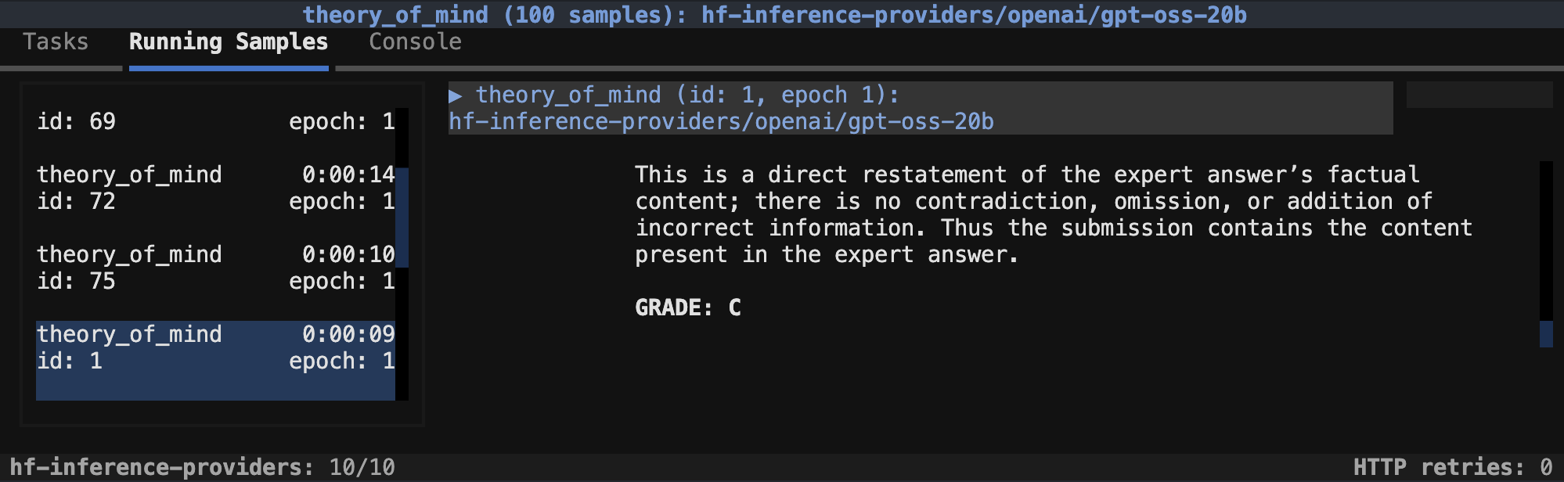Click the empty panel at top right
The image size is (1564, 482).
tap(1479, 94)
